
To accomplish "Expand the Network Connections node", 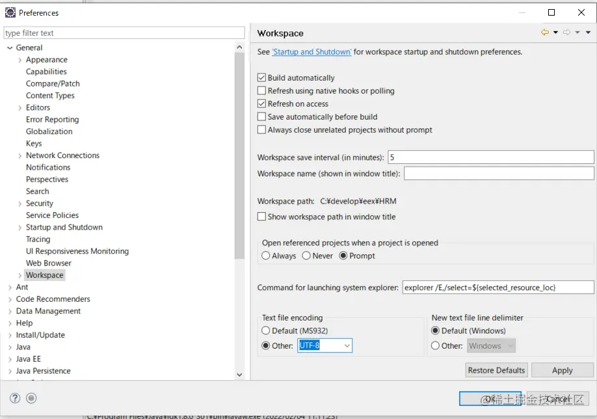I will pos(20,155).
